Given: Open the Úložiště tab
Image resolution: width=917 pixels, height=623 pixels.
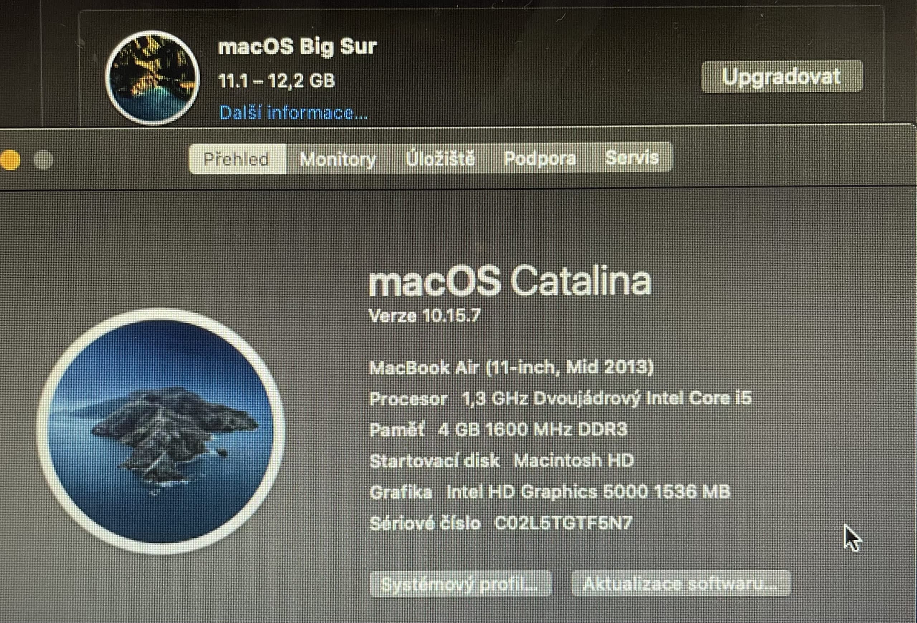Looking at the screenshot, I should click(440, 159).
